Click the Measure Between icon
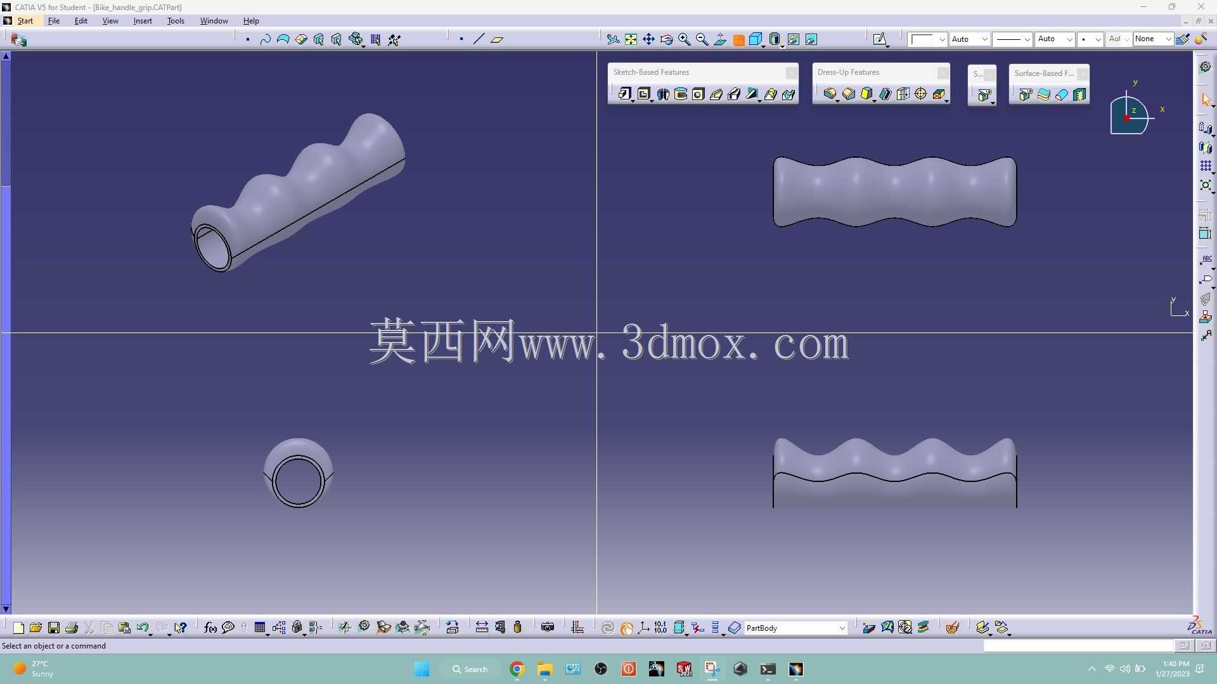 click(482, 628)
